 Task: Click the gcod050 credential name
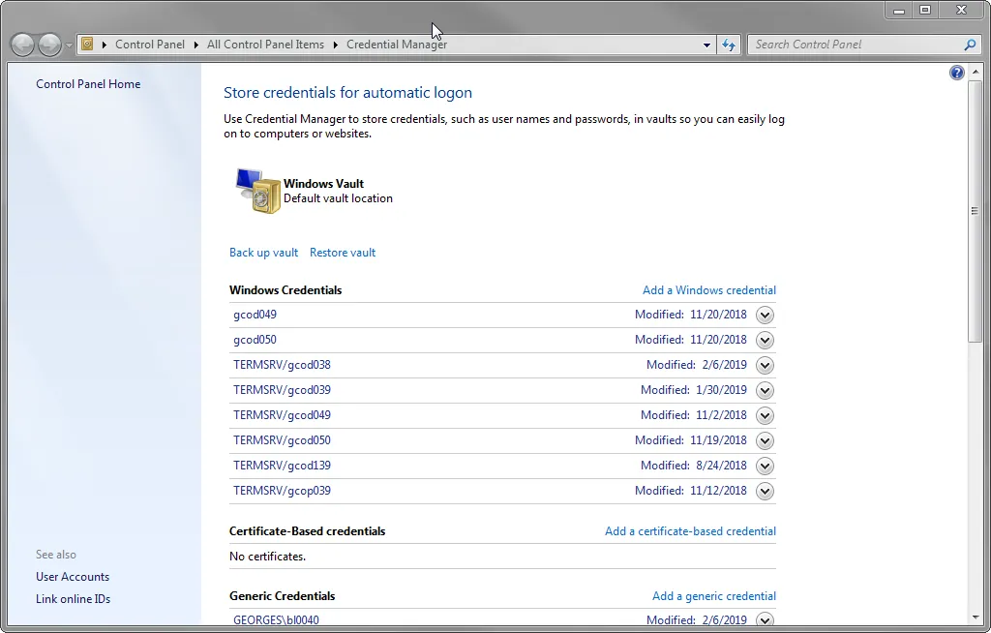pyautogui.click(x=255, y=340)
